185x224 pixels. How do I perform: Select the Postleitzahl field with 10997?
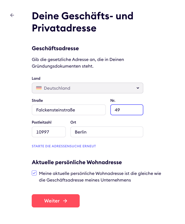49,132
